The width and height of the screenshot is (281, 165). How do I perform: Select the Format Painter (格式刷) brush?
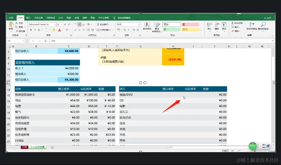pos(16,31)
